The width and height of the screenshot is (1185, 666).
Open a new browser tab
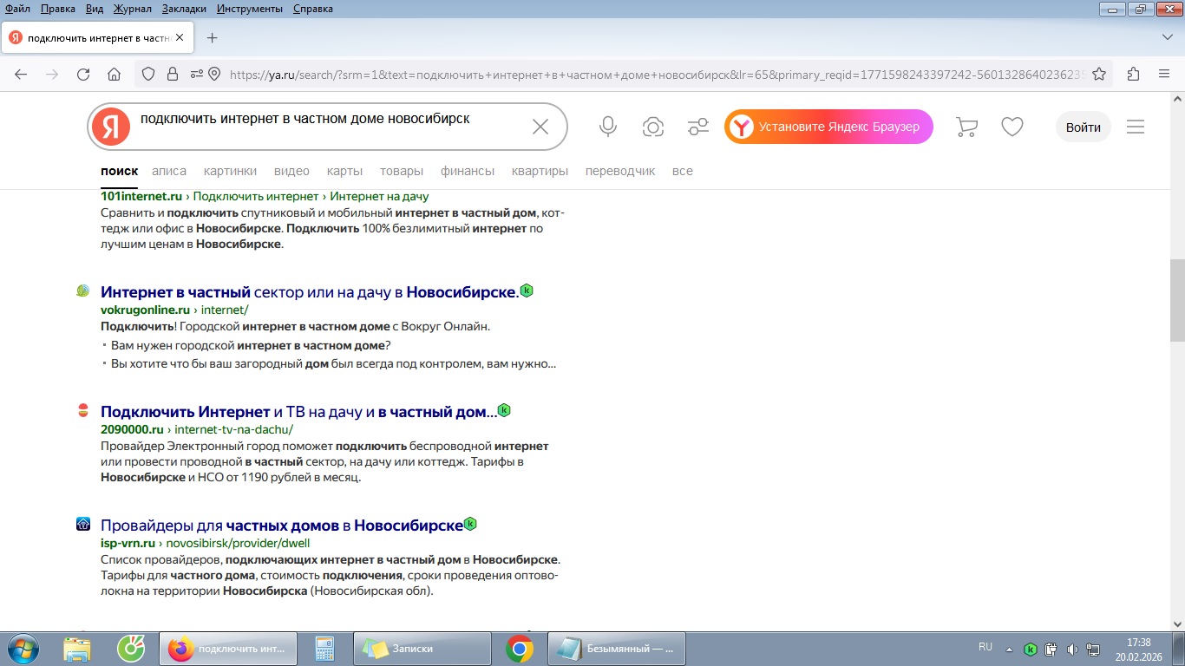point(212,38)
